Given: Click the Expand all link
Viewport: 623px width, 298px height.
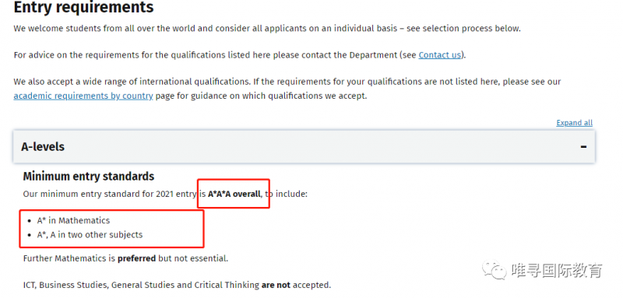Looking at the screenshot, I should 574,123.
